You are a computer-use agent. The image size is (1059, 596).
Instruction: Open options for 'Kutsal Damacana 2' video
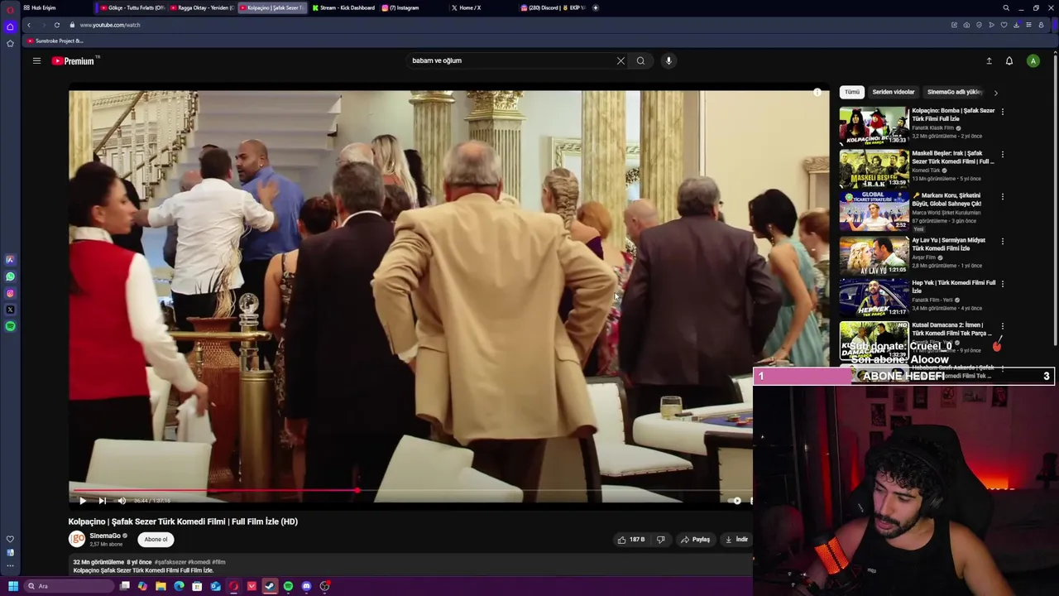click(1003, 326)
